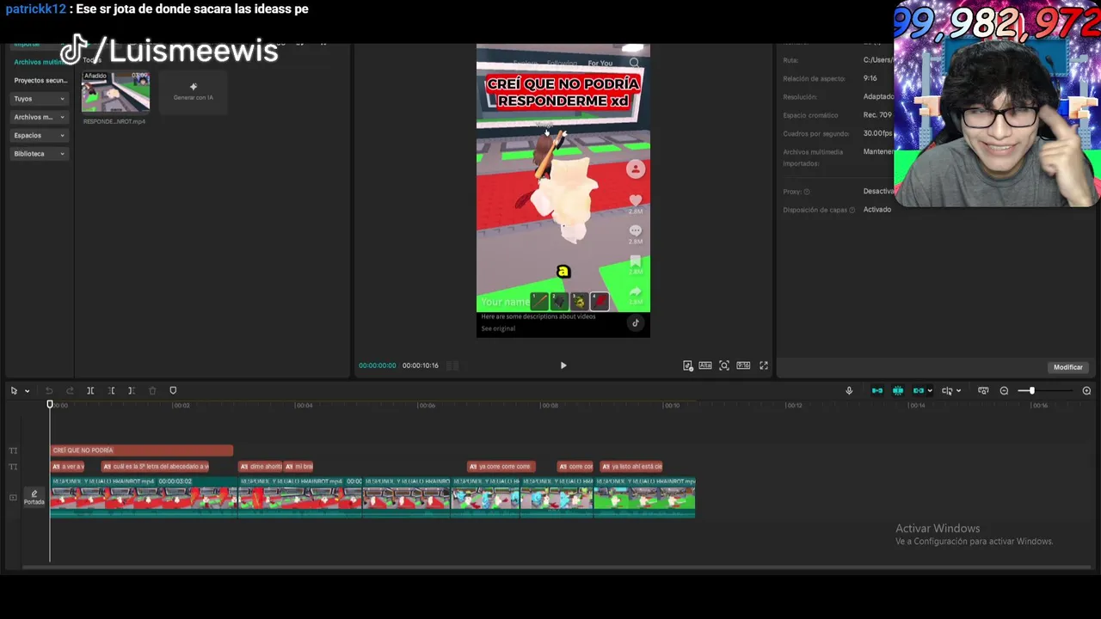This screenshot has height=619, width=1101.
Task: Expand the Archivos m... dropdown
Action: [x=39, y=117]
